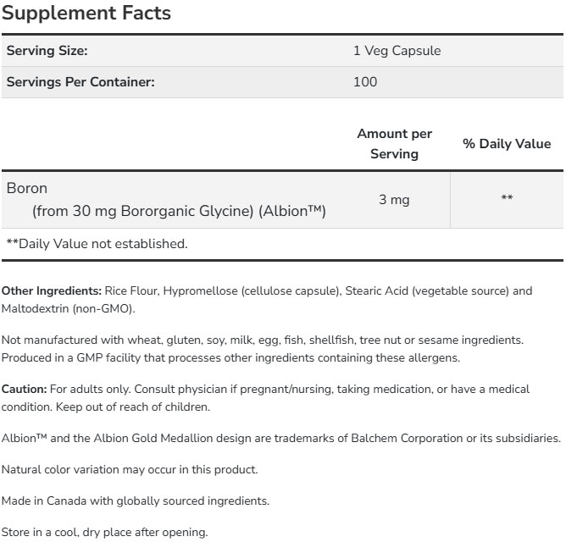Select the servings value 100
The image size is (566, 542).
pyautogui.click(x=365, y=82)
